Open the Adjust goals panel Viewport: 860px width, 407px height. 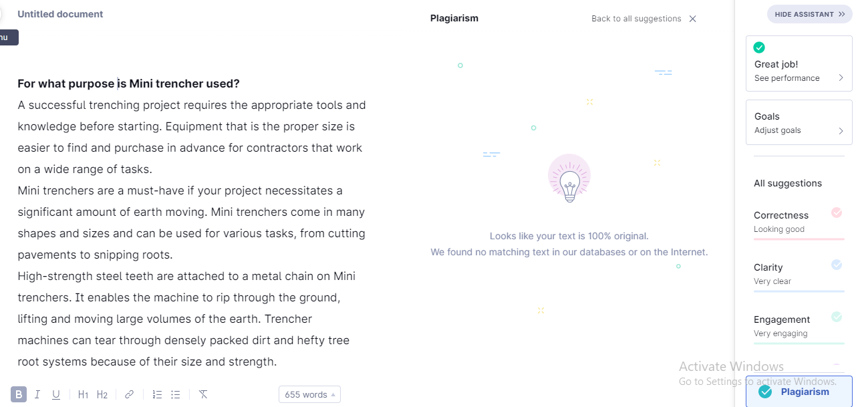799,123
